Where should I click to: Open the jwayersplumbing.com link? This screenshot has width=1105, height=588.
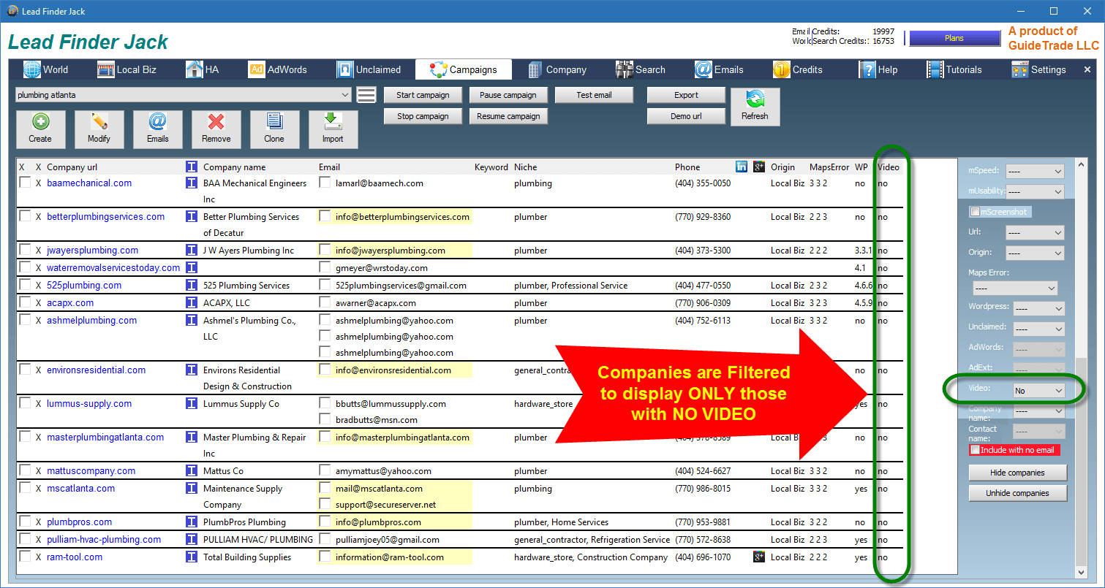92,250
